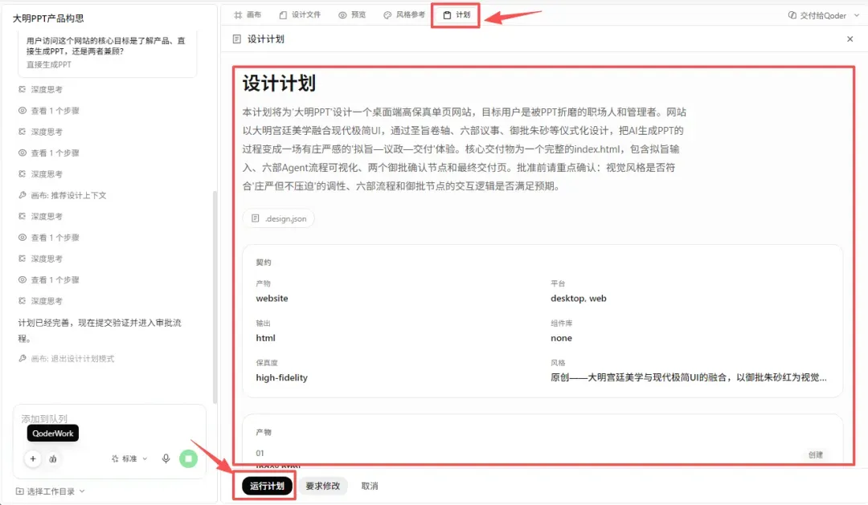Expand the 选择工作目录 dropdown
This screenshot has height=505, width=868.
click(51, 491)
